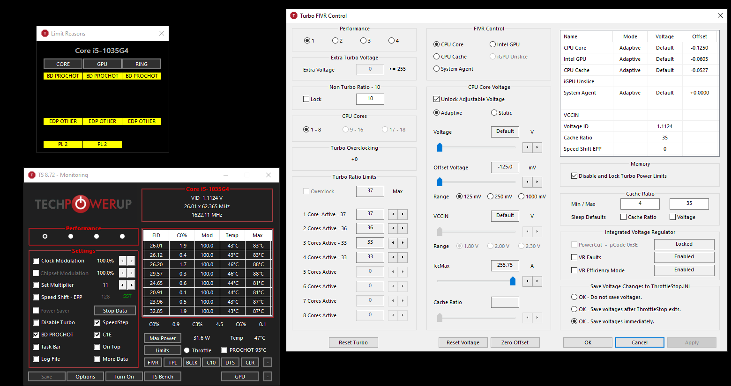Click the IccMax right arrow stepper

coord(537,281)
